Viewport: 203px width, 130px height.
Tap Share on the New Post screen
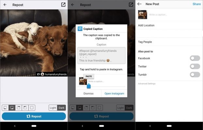[x=197, y=4]
